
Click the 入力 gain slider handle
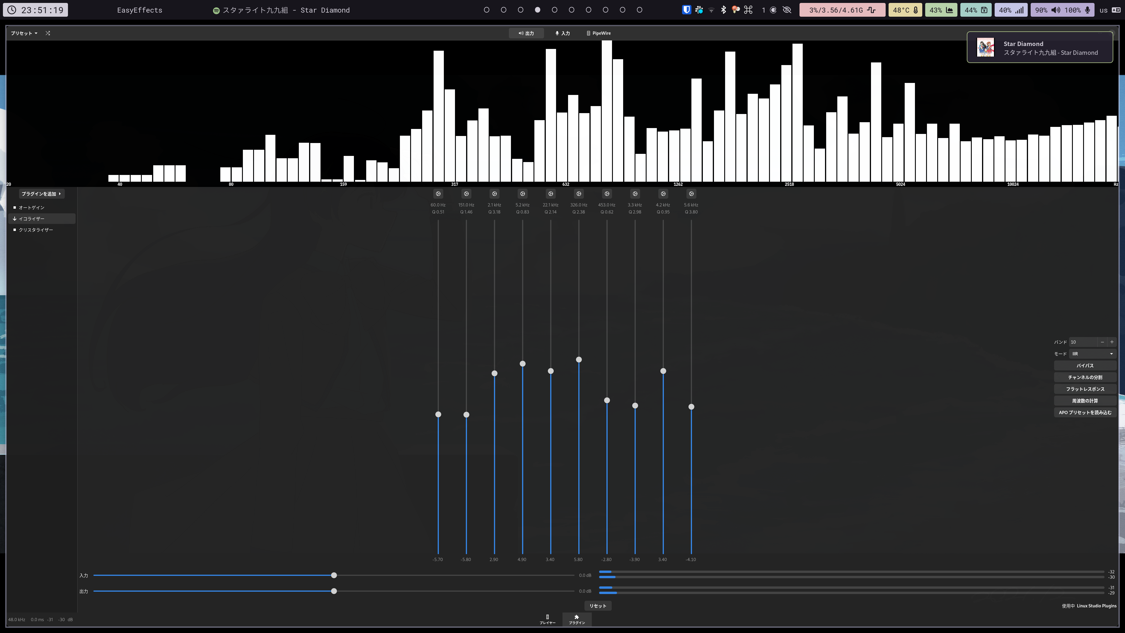[x=334, y=575]
